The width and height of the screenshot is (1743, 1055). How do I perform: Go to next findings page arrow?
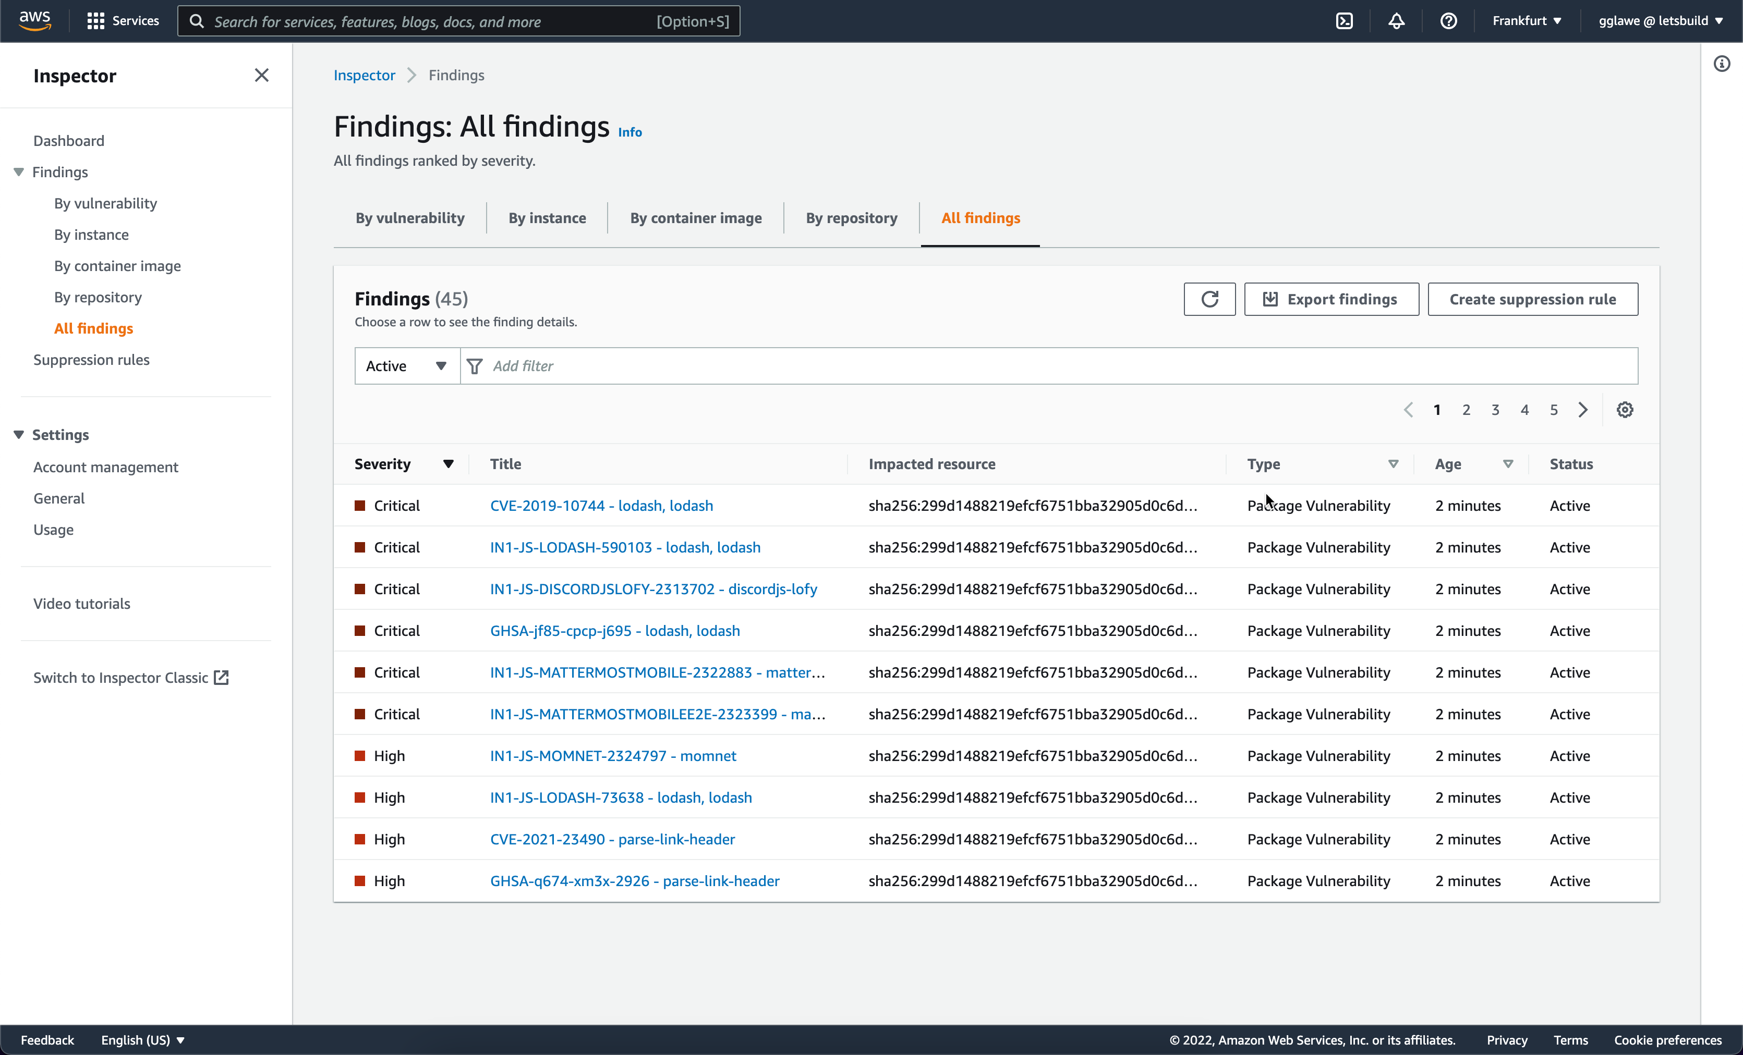pyautogui.click(x=1583, y=410)
